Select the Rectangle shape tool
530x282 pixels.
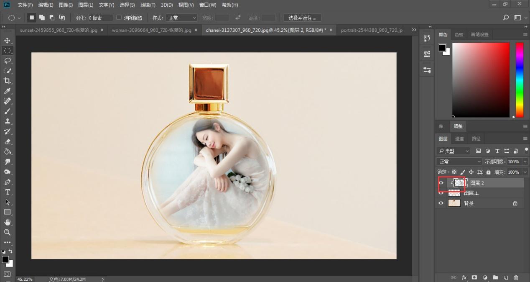click(7, 212)
